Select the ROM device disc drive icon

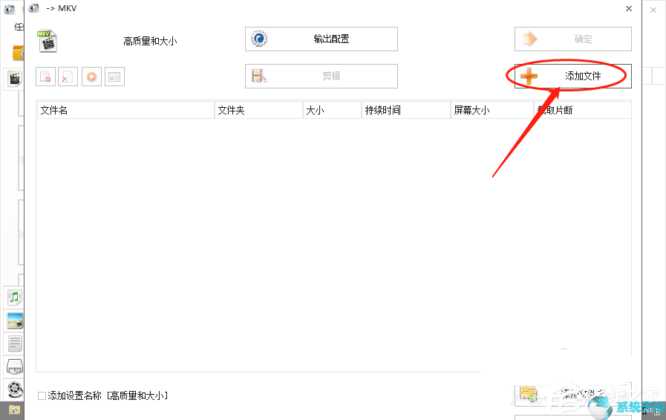point(14,366)
